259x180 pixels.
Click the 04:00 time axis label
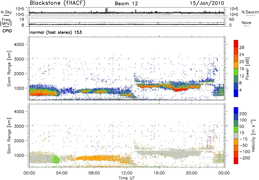tap(62, 173)
